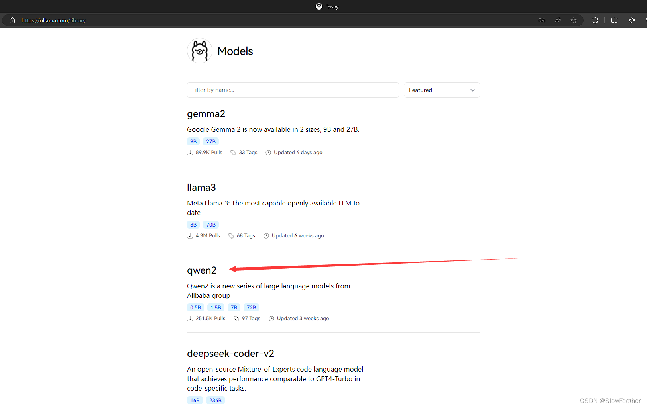The height and width of the screenshot is (407, 647).
Task: Open the gemma2 model page
Action: click(x=206, y=114)
